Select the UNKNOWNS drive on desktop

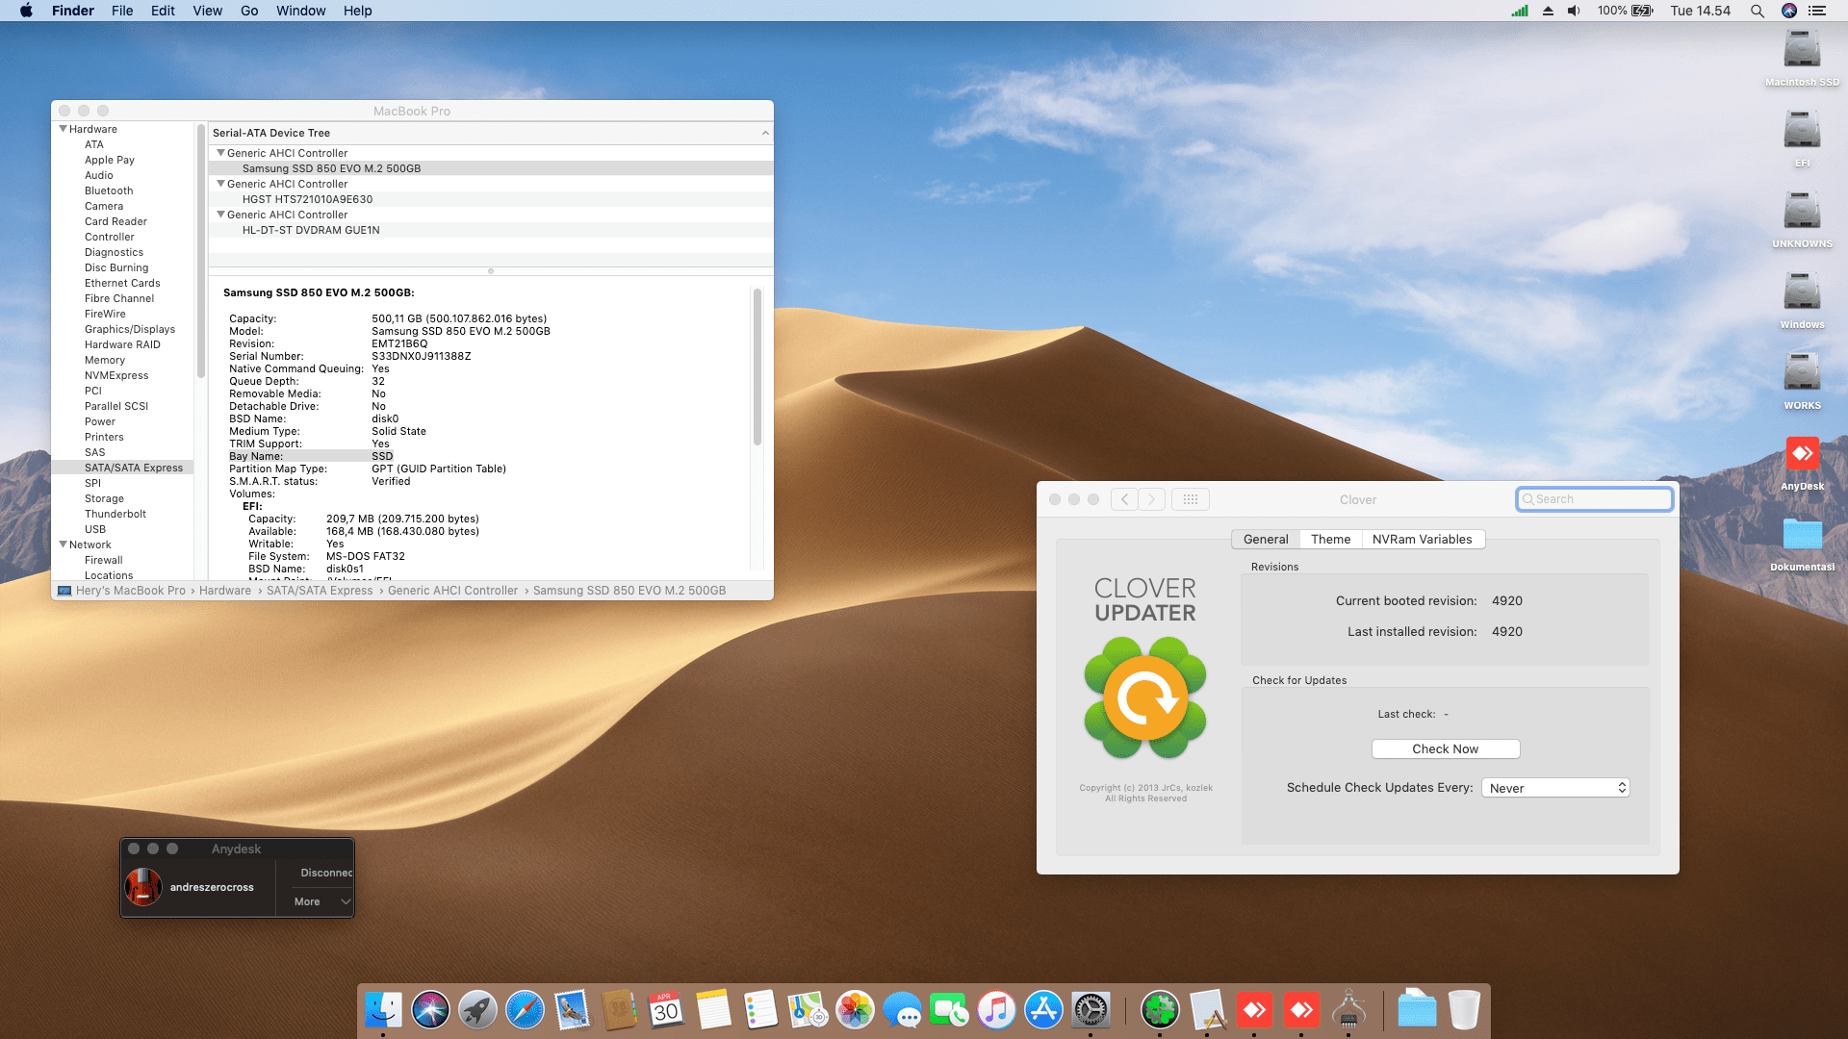(1802, 220)
